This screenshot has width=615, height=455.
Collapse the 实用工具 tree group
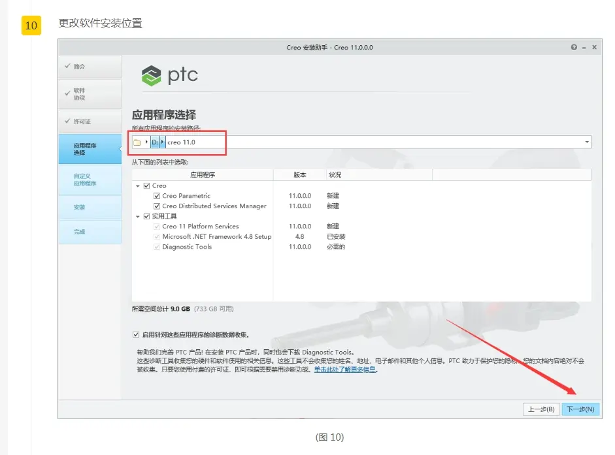pyautogui.click(x=138, y=216)
